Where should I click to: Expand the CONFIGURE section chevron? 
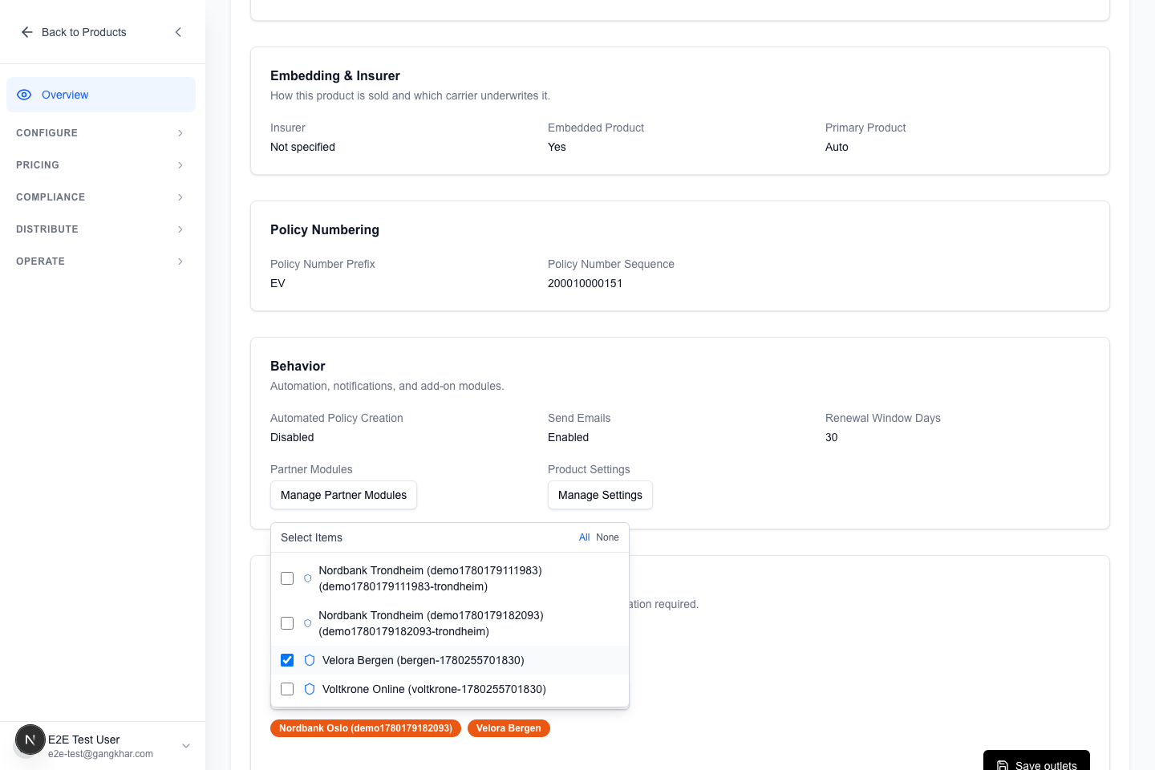[x=180, y=133]
